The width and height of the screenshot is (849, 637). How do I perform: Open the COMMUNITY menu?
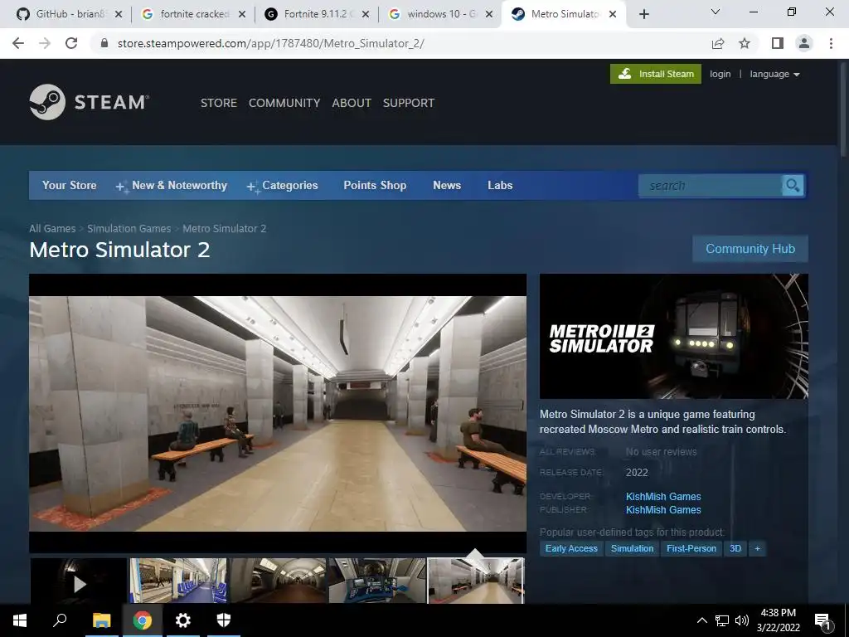click(284, 103)
